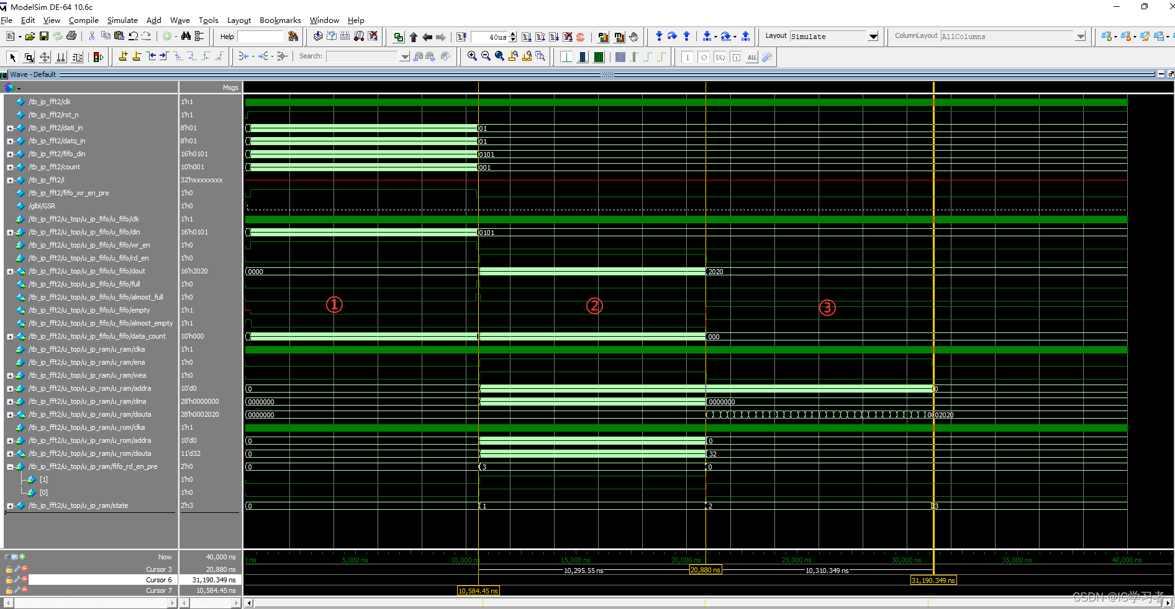Open the Wave menu
The image size is (1175, 609).
(x=180, y=20)
